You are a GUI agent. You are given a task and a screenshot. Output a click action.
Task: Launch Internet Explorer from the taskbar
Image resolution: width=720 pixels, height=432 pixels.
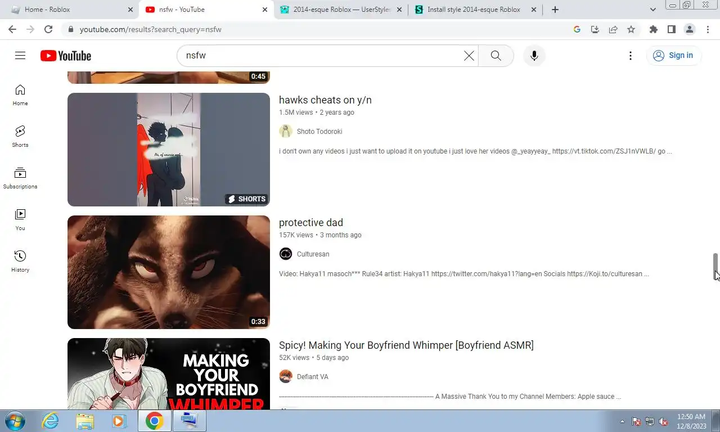tap(51, 421)
